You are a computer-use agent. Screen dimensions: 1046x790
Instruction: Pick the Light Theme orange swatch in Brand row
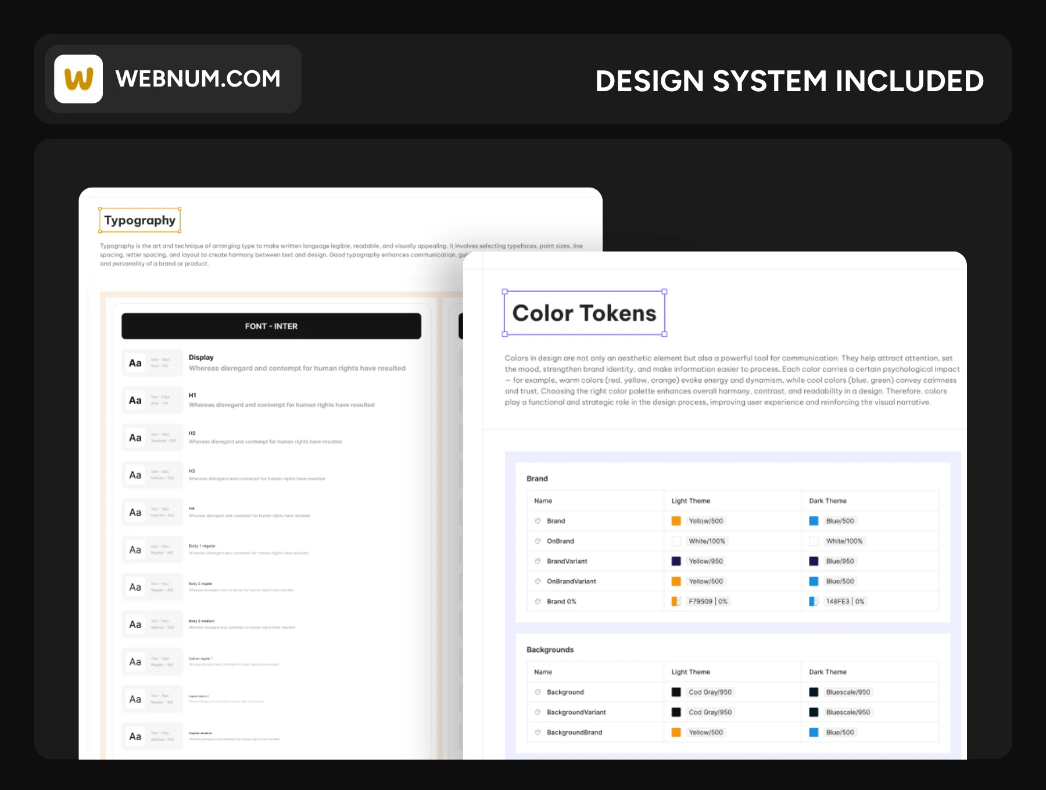(x=676, y=521)
